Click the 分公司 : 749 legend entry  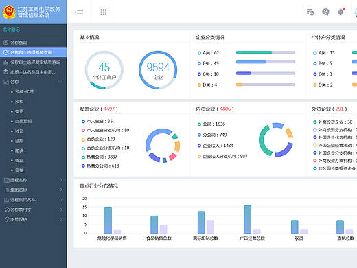point(212,135)
